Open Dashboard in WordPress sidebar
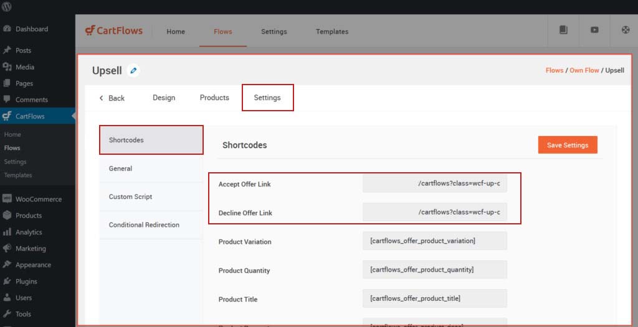The width and height of the screenshot is (638, 327). (x=32, y=29)
